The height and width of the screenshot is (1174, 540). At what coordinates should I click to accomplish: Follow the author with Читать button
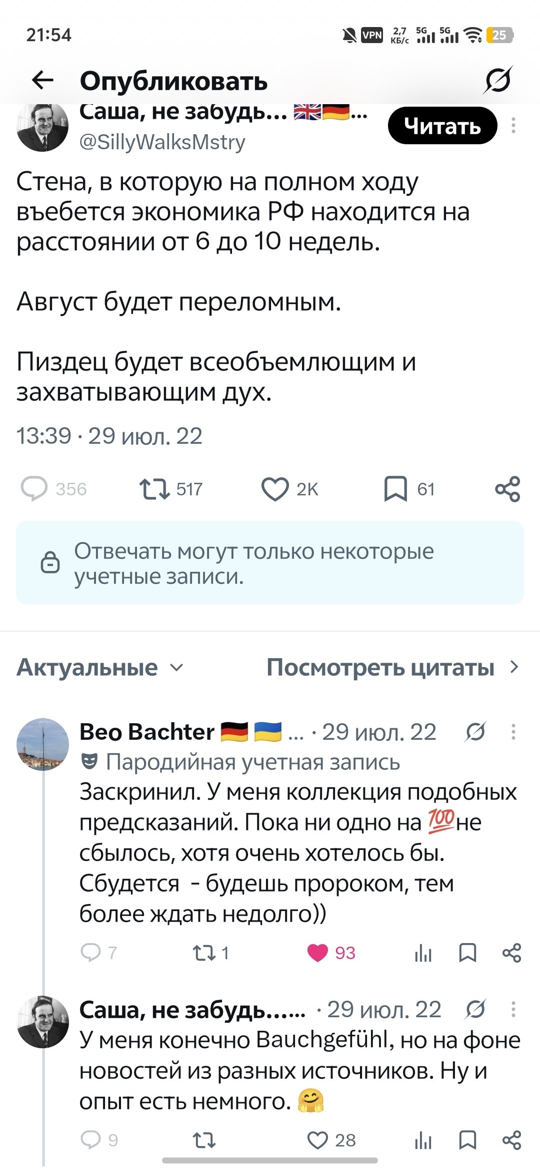pyautogui.click(x=442, y=126)
